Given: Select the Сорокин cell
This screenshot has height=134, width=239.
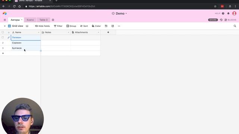Looking at the screenshot, I should tap(26, 43).
